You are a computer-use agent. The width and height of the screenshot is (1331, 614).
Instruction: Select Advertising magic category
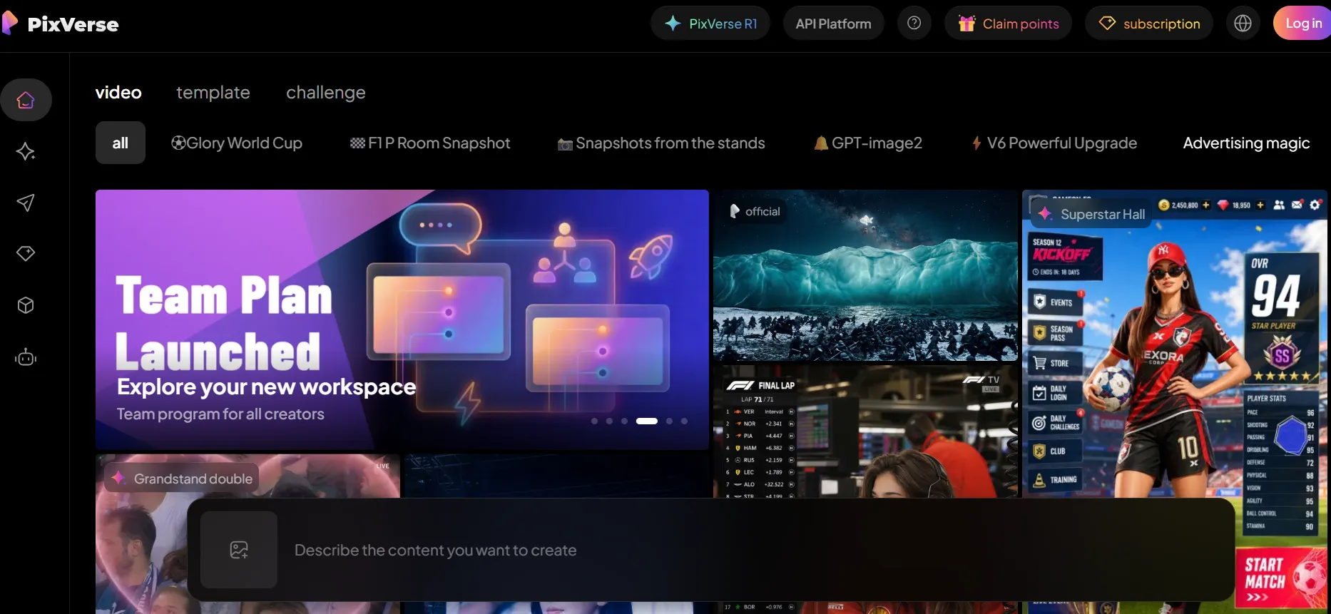coord(1246,143)
